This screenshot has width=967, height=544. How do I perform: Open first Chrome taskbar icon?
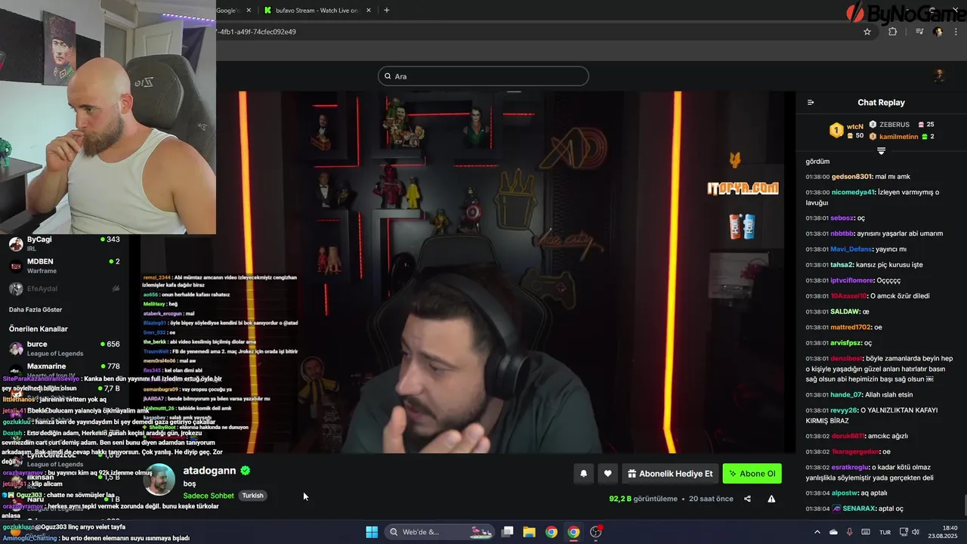coord(551,532)
